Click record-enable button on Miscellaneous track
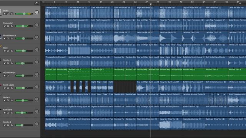 (x=12, y=38)
